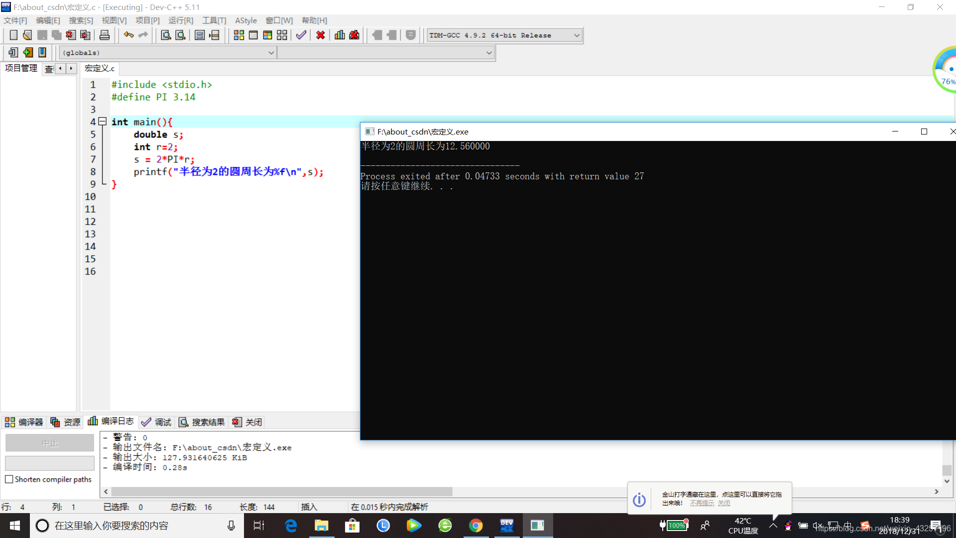956x538 pixels.
Task: Click the greyed 中止 abort button
Action: [x=50, y=443]
